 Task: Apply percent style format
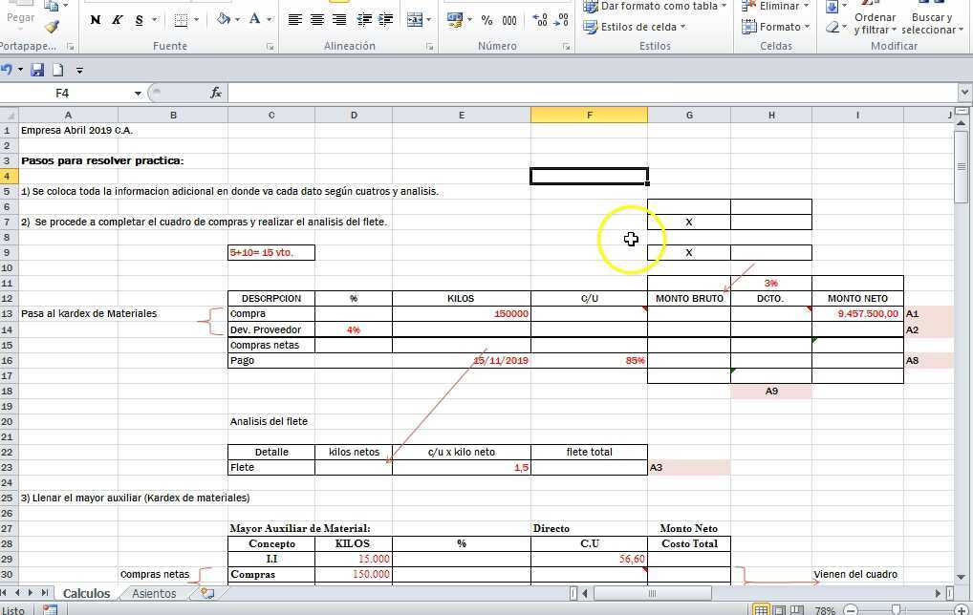point(487,20)
